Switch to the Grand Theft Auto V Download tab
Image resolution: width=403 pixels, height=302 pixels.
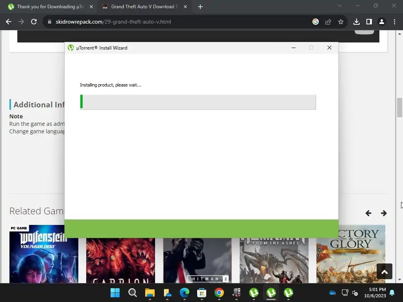pos(144,7)
